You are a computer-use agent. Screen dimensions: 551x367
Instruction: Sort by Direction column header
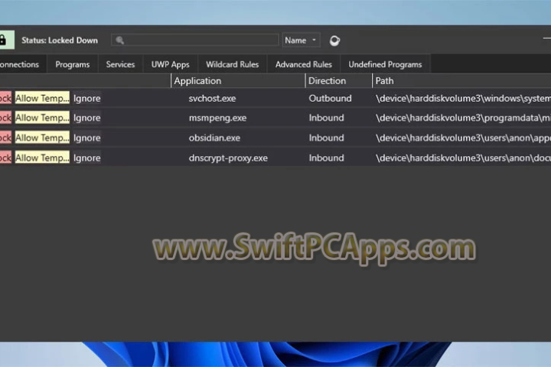click(x=338, y=81)
